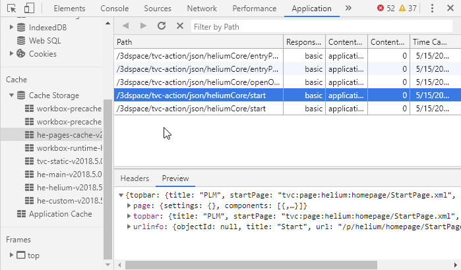Click the Filter by Path field

(323, 26)
